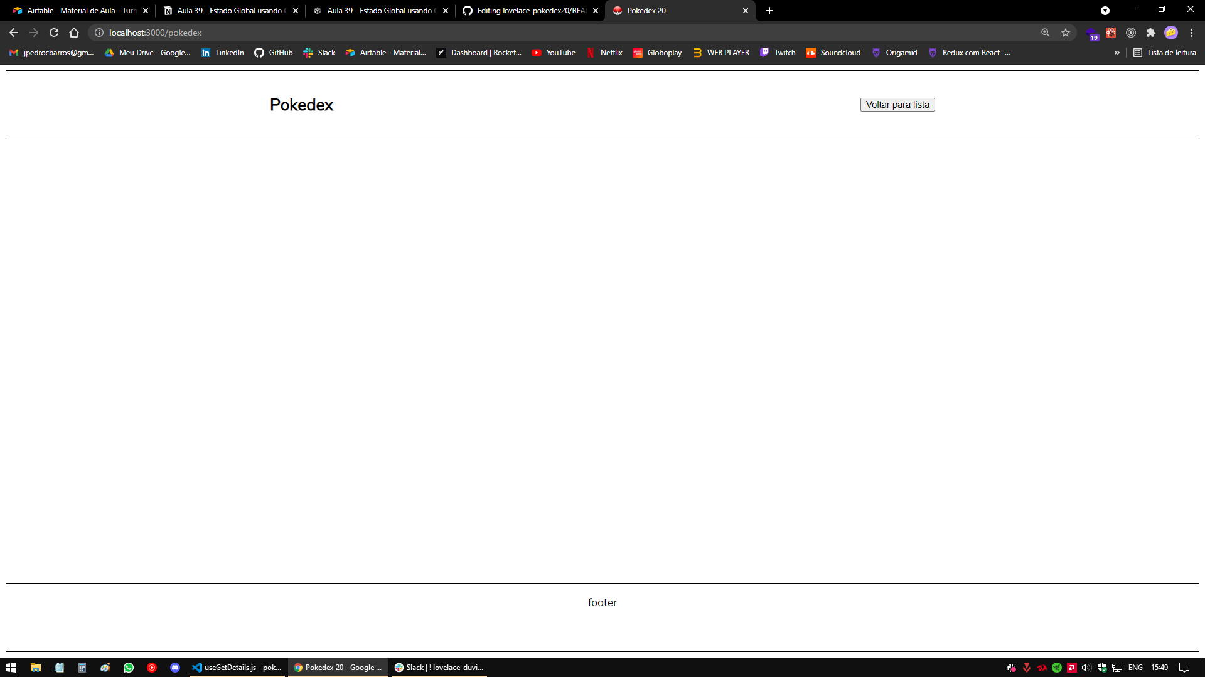Open the Pokedex heading page link

tap(301, 105)
